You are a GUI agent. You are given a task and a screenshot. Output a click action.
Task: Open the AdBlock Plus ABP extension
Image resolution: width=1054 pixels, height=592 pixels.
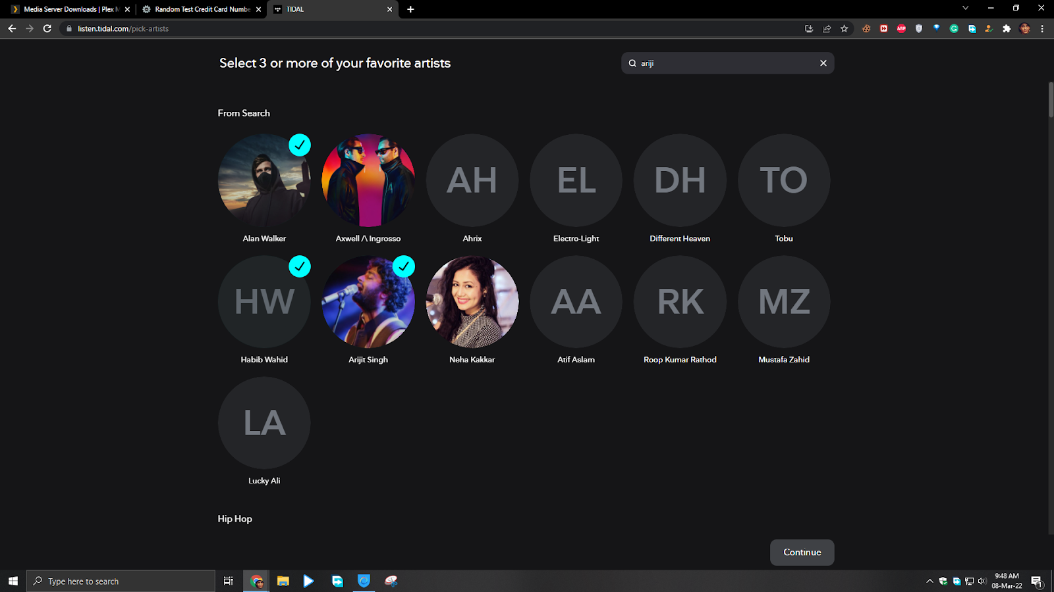(901, 28)
